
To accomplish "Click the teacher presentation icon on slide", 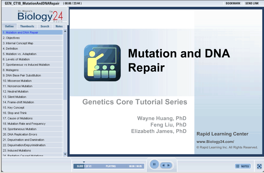I will click(102, 63).
